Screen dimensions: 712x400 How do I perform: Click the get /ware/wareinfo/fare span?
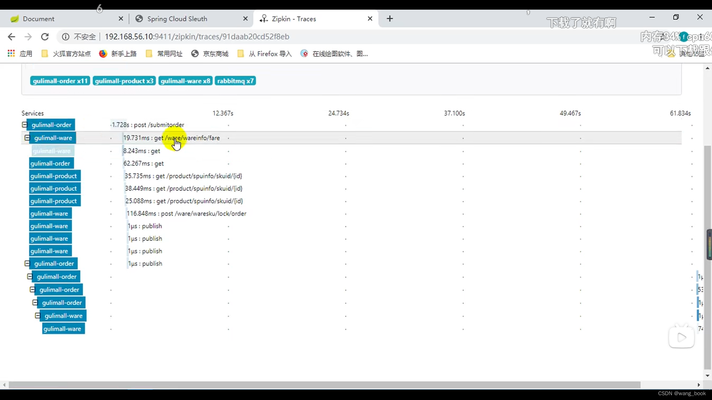coord(172,138)
